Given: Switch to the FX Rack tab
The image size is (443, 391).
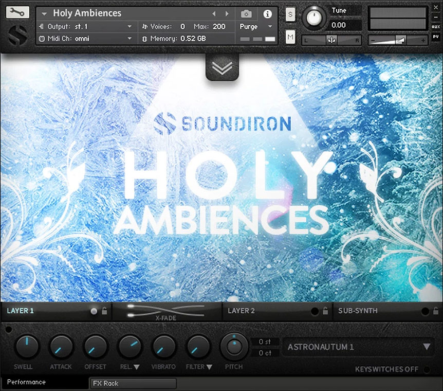Looking at the screenshot, I should point(133,383).
